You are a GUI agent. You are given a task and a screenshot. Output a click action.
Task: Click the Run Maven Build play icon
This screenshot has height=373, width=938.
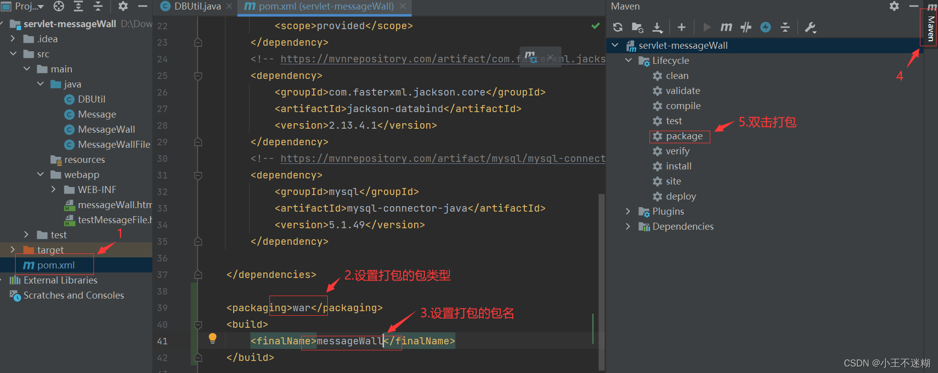click(707, 27)
